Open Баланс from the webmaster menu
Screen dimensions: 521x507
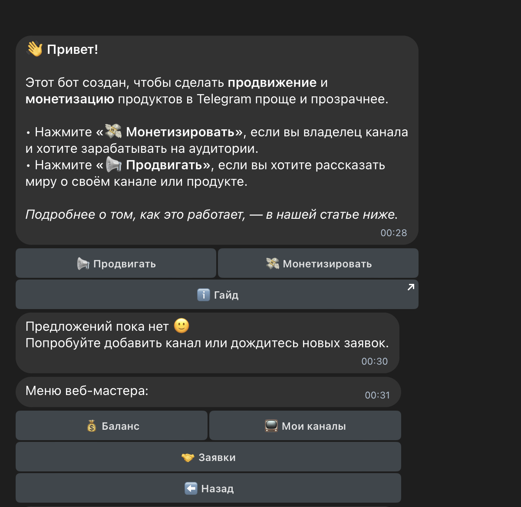(x=112, y=426)
